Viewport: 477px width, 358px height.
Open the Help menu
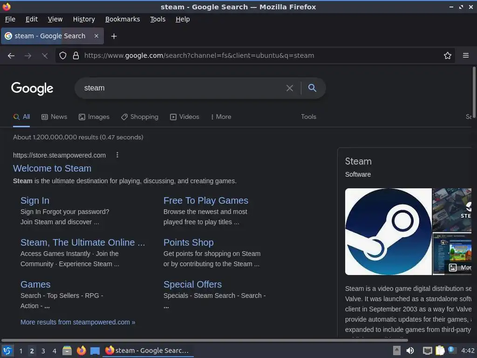[183, 19]
